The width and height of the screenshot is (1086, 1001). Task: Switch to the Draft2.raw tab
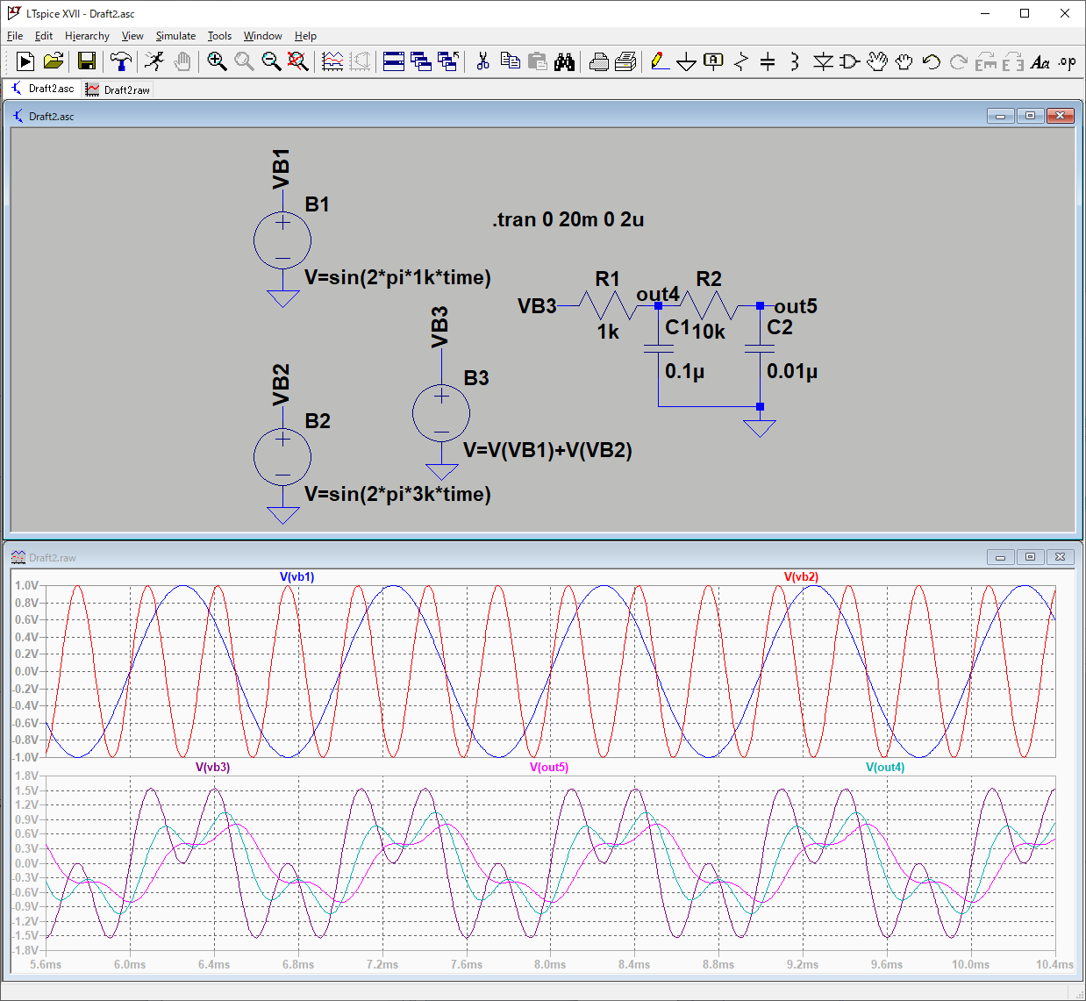click(x=118, y=89)
